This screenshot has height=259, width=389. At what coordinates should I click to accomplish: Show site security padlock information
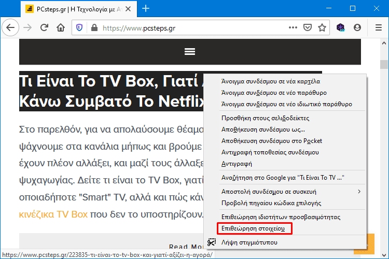[94, 27]
